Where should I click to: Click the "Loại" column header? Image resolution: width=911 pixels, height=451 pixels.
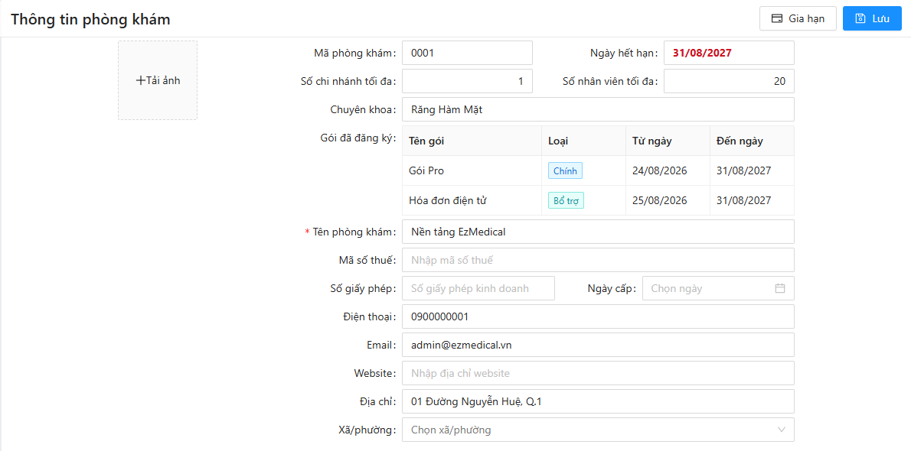pos(583,141)
